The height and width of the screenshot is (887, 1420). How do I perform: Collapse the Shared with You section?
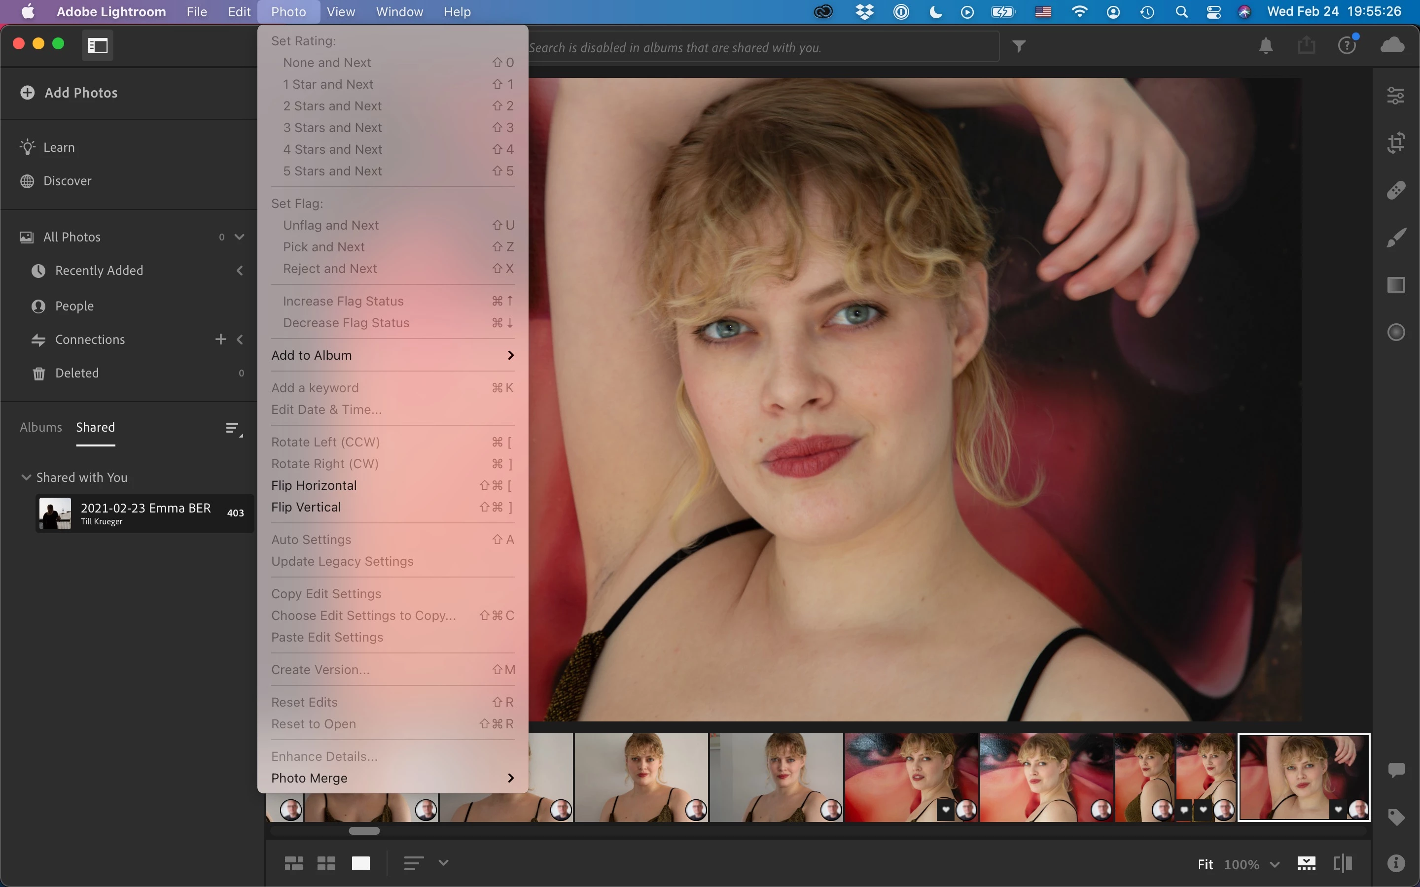coord(26,477)
